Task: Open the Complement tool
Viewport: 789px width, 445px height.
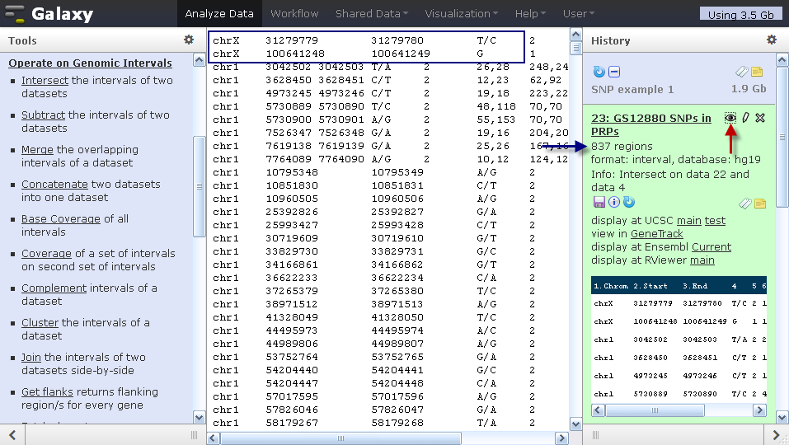Action: (x=54, y=288)
